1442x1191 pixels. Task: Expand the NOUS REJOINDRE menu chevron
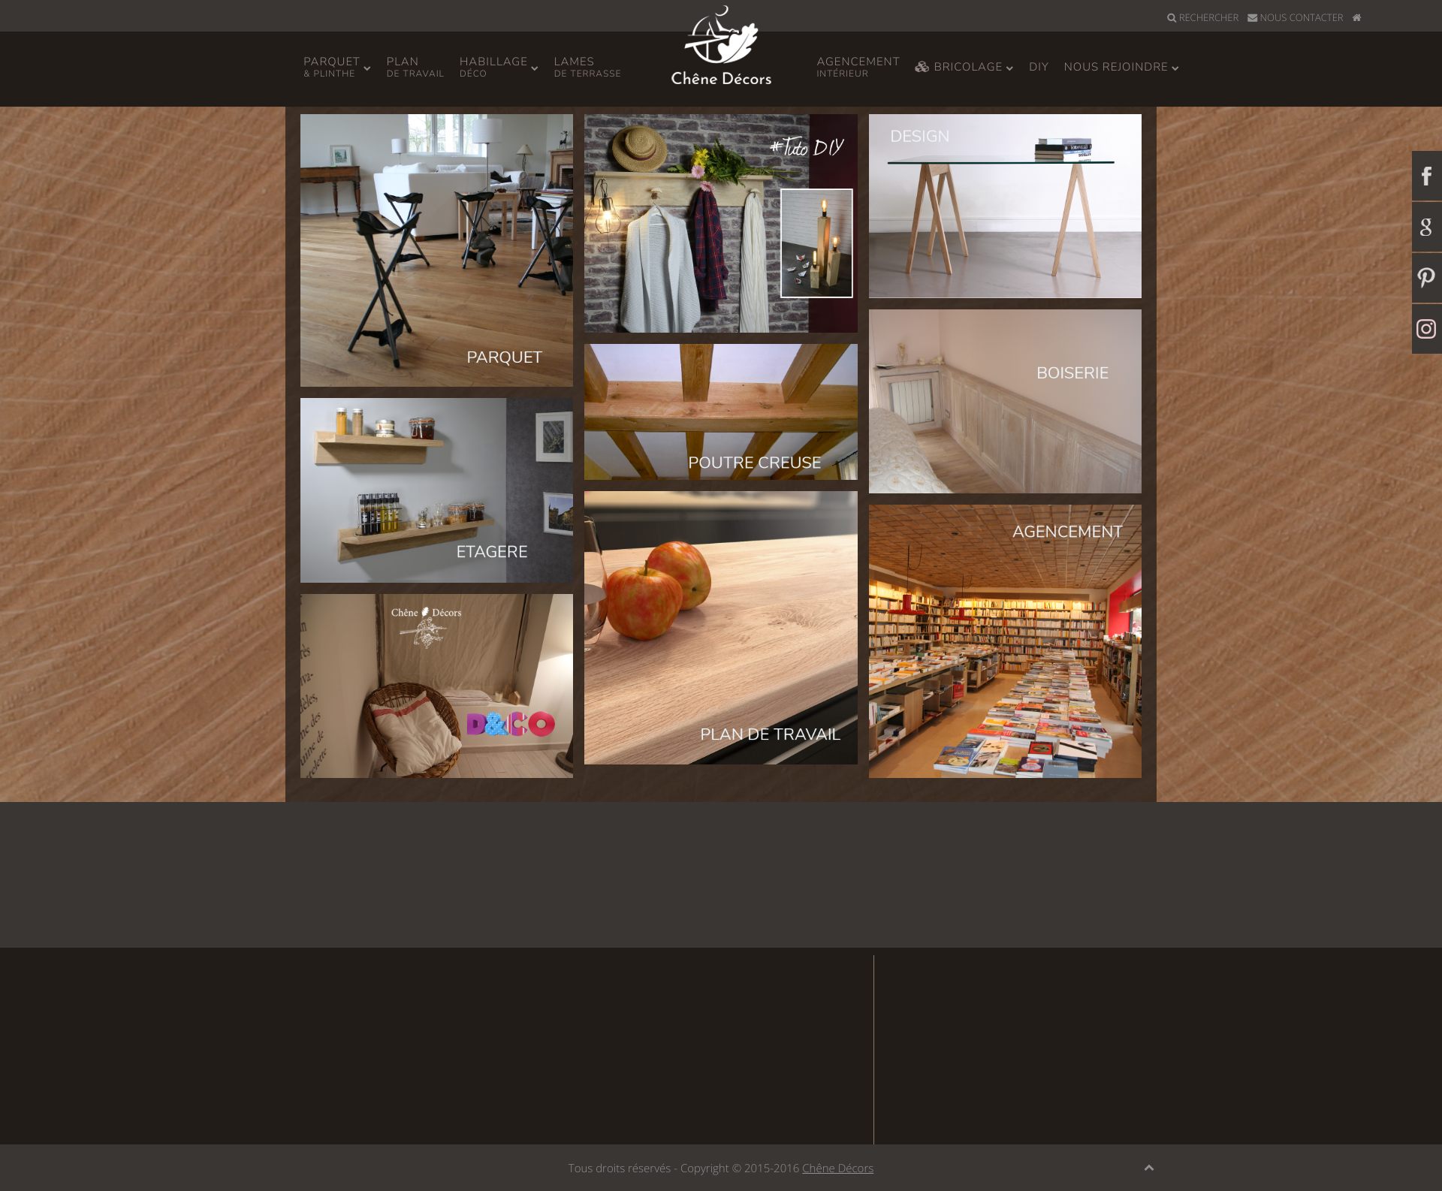(1175, 68)
